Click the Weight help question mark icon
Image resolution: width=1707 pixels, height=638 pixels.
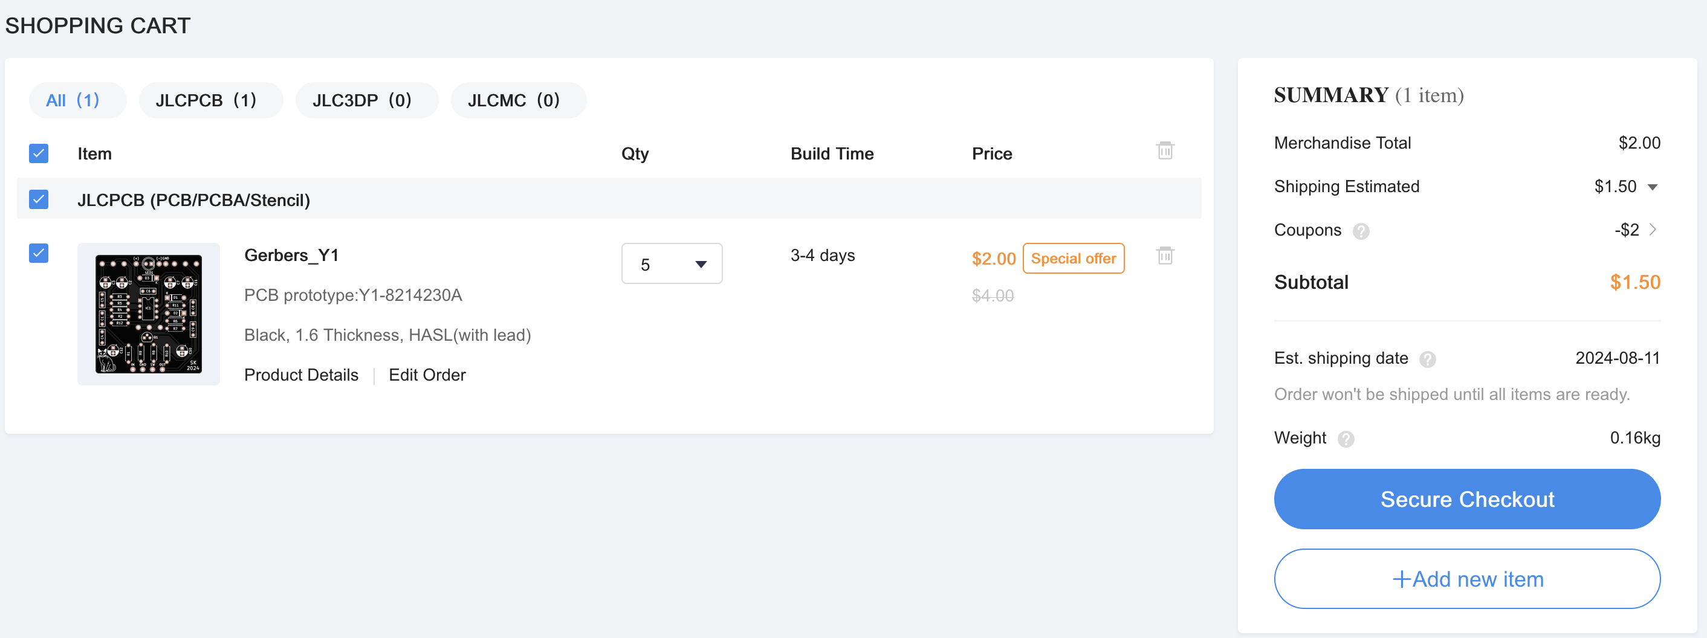1345,439
